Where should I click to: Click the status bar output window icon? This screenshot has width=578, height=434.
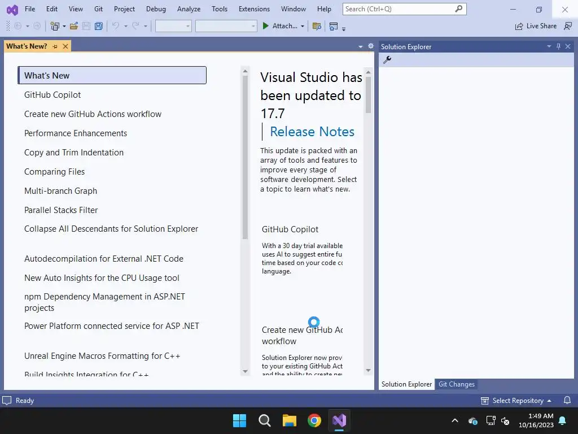7,401
